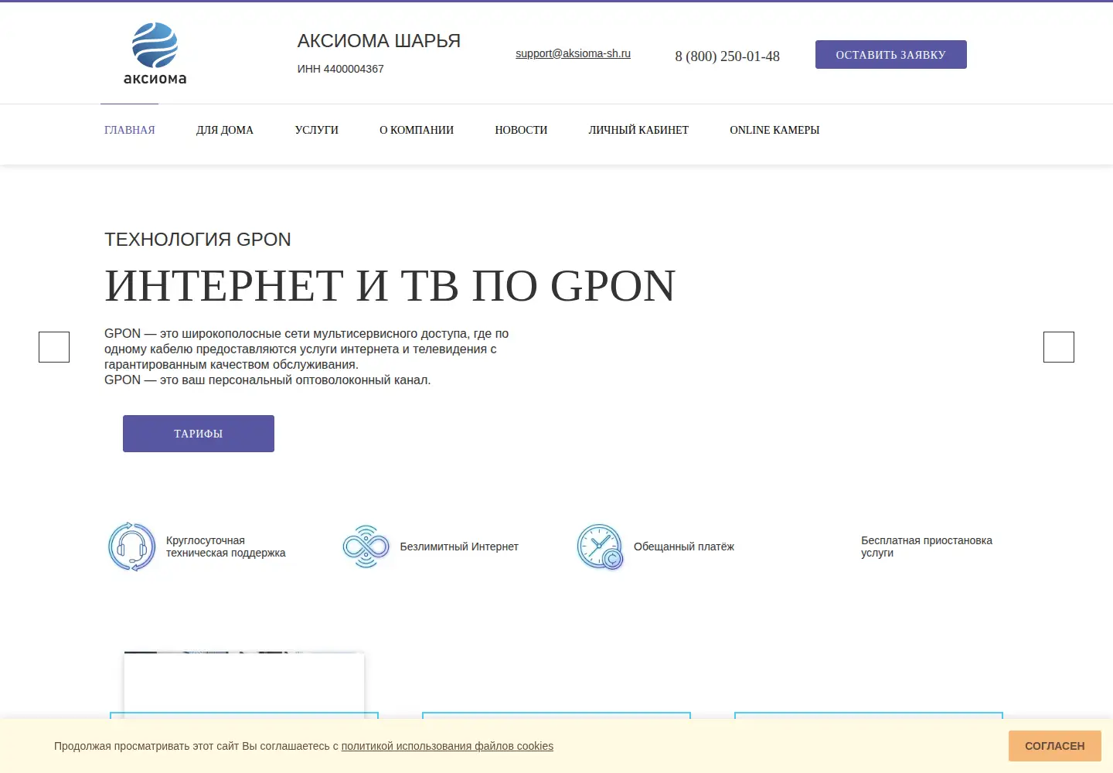Open the ДЛЯ ДОМА menu item
This screenshot has height=773, width=1113.
(x=225, y=130)
